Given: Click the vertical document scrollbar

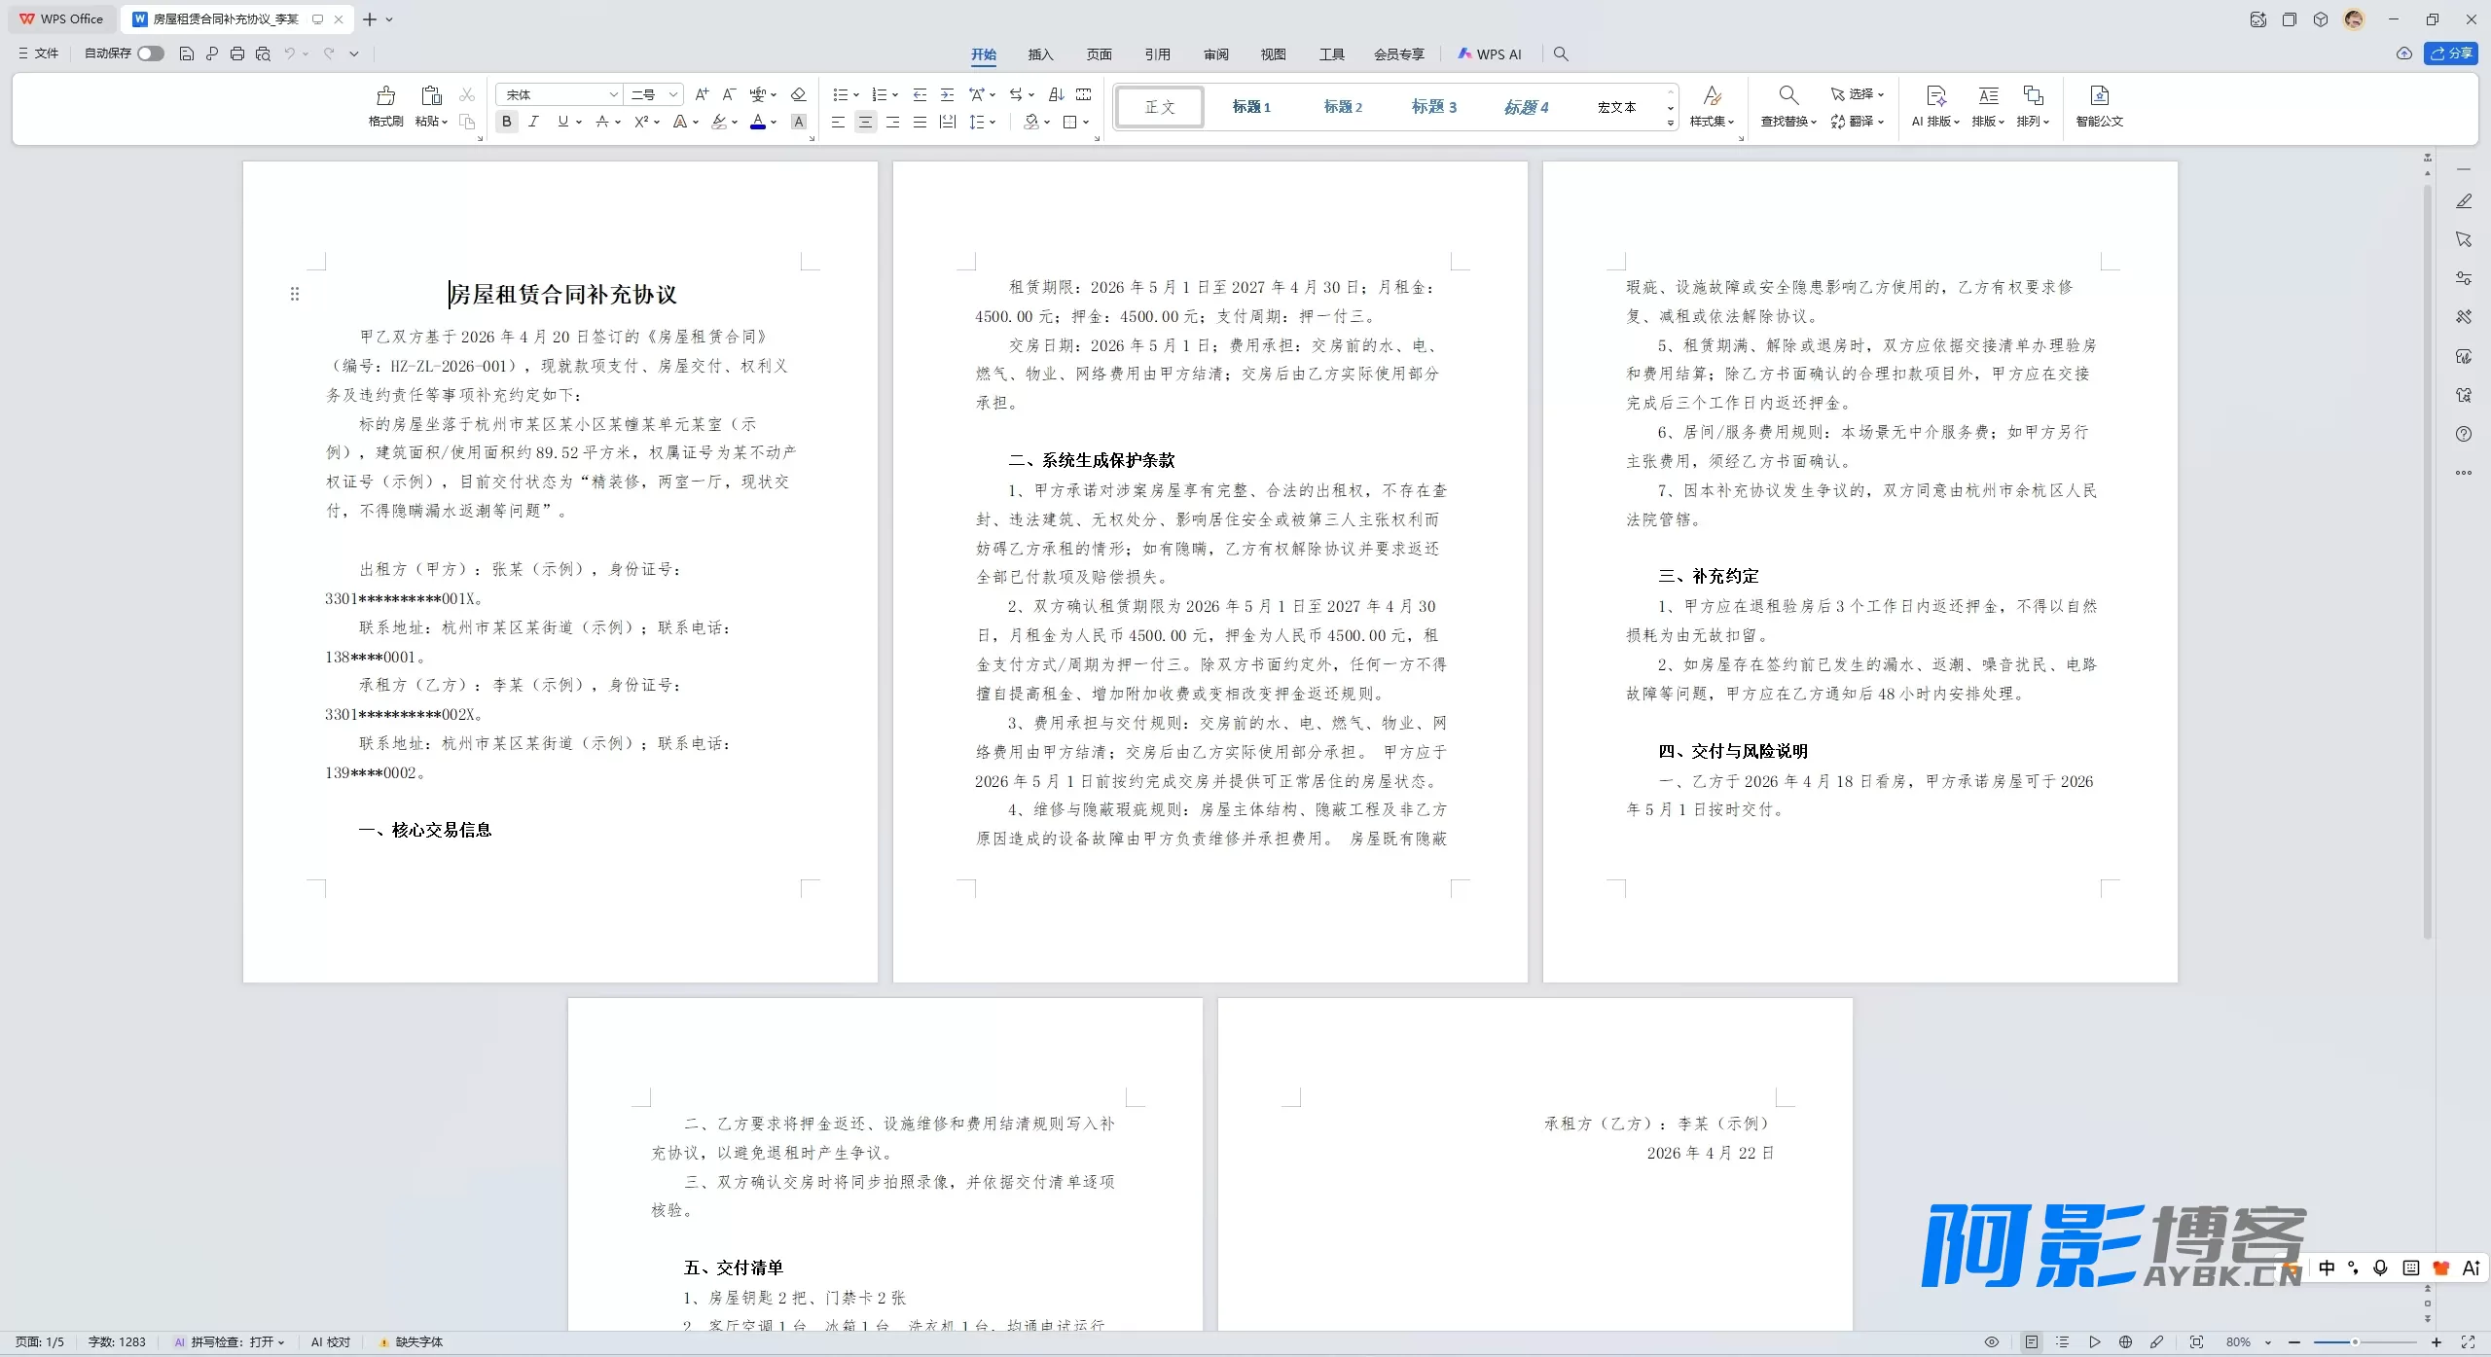Looking at the screenshot, I should tap(2428, 562).
